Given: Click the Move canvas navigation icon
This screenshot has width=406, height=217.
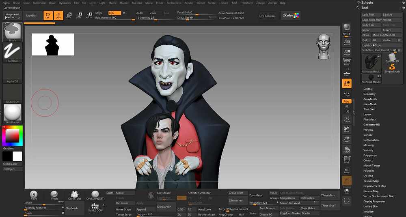Looking at the screenshot, I should [x=347, y=130].
